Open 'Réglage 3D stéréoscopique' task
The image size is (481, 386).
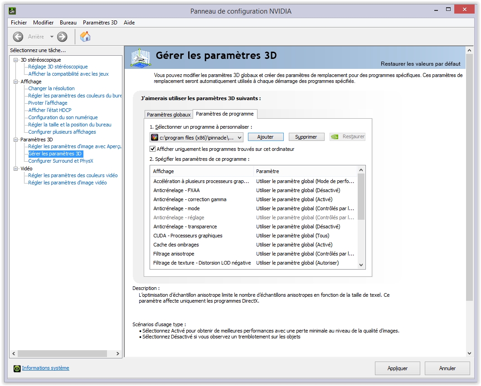click(58, 67)
